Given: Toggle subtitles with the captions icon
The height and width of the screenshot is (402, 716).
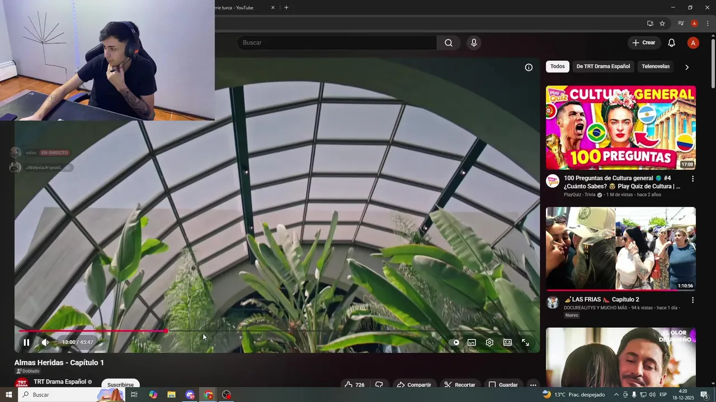Looking at the screenshot, I should pos(472,343).
